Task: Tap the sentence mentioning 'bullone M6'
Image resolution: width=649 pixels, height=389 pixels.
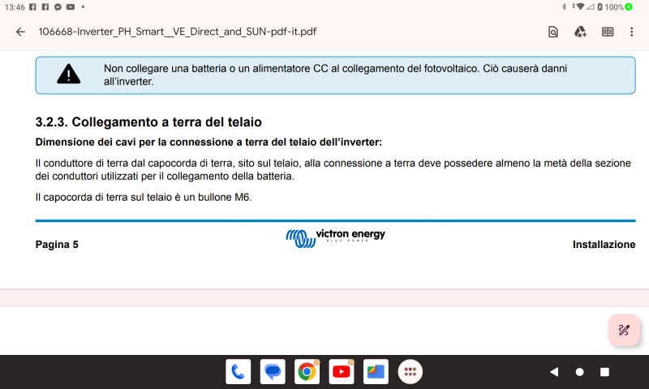Action: (x=144, y=197)
